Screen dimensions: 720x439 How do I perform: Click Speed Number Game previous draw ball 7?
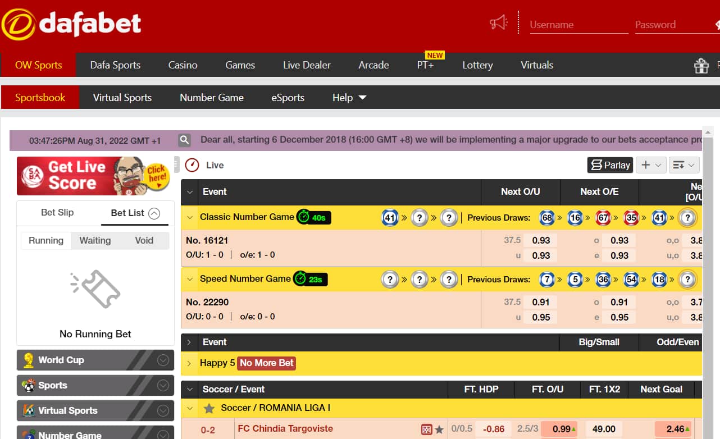pyautogui.click(x=547, y=279)
